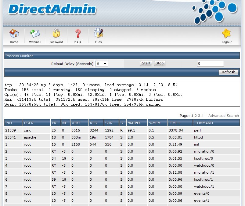
Task: Open the Advanced Search link
Action: pos(223,116)
